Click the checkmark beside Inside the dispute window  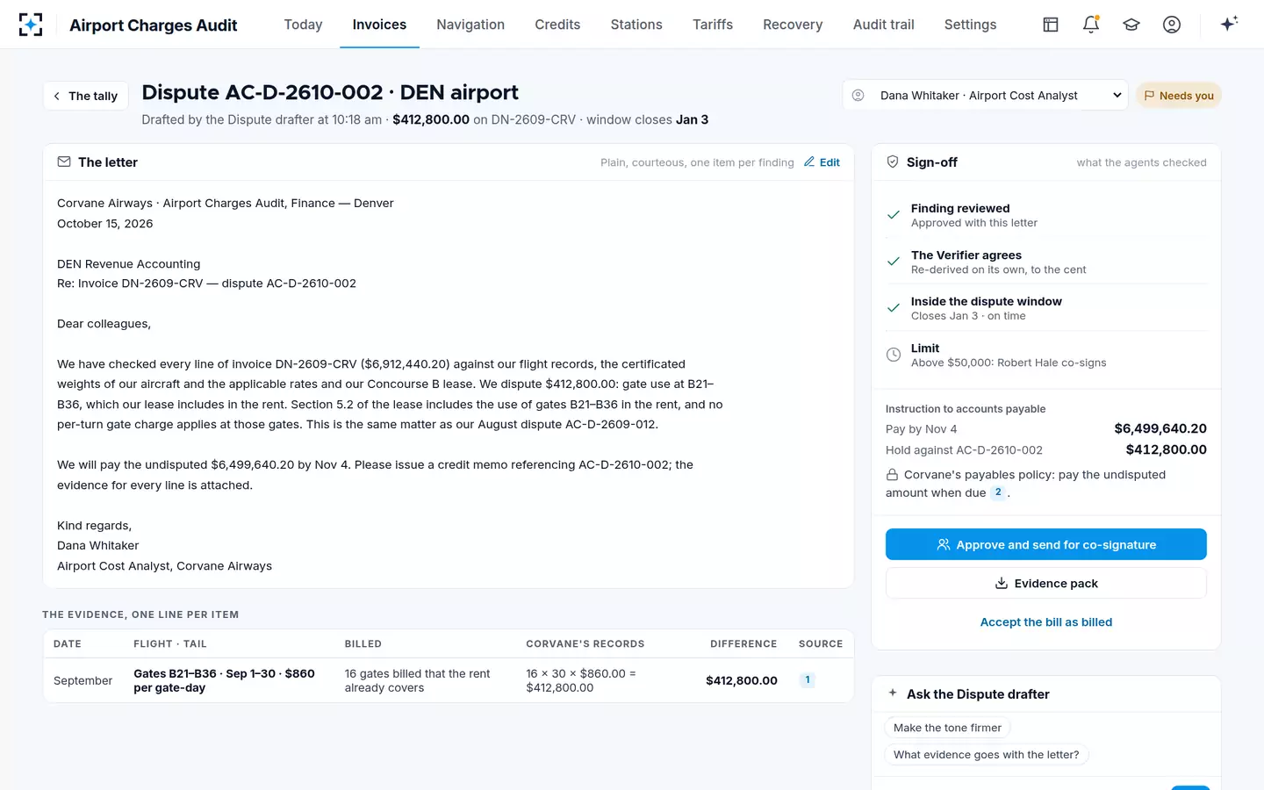tap(894, 308)
